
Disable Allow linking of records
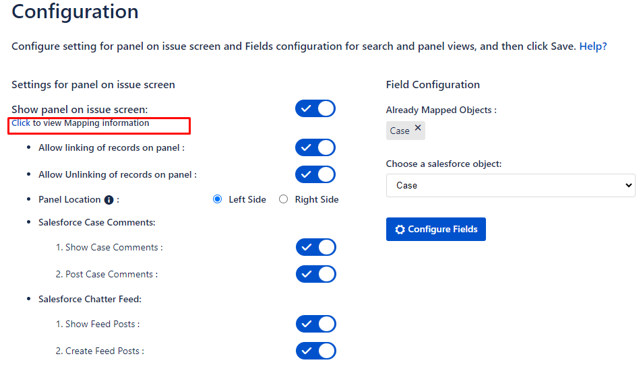[315, 147]
